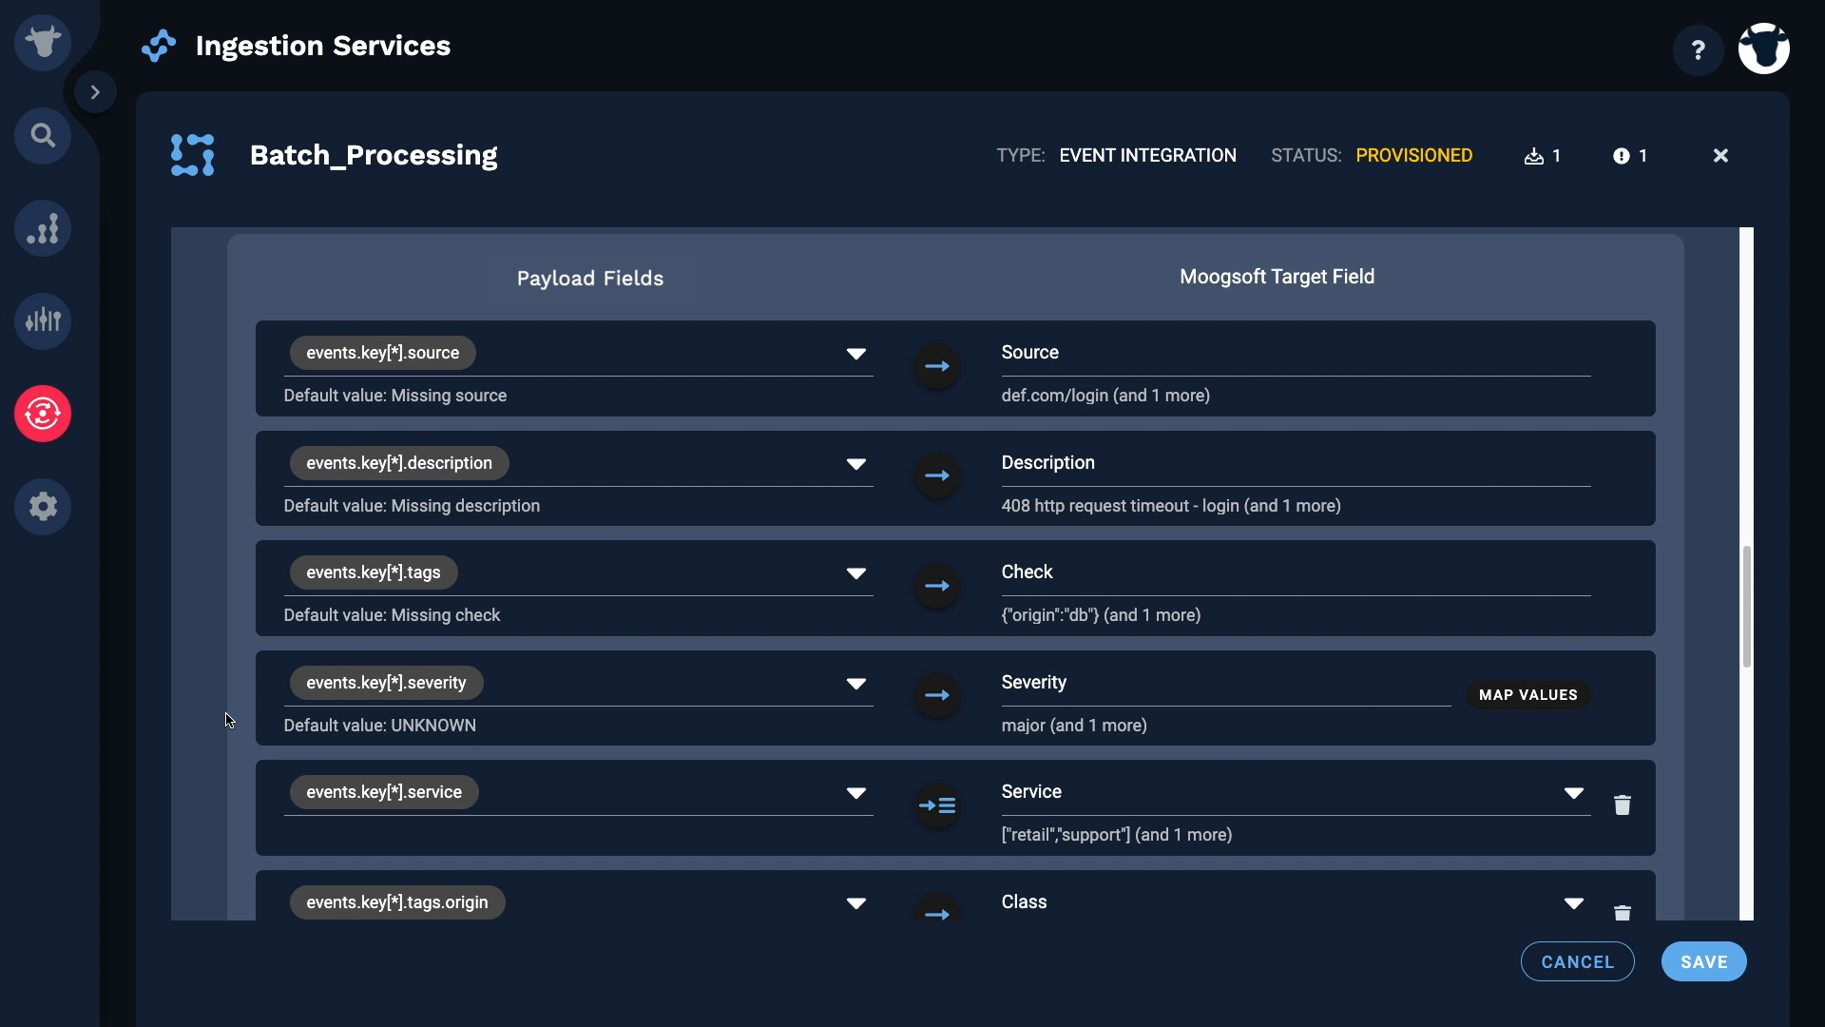Open the Moogsoft cow logo home
The width and height of the screenshot is (1825, 1027).
point(43,43)
